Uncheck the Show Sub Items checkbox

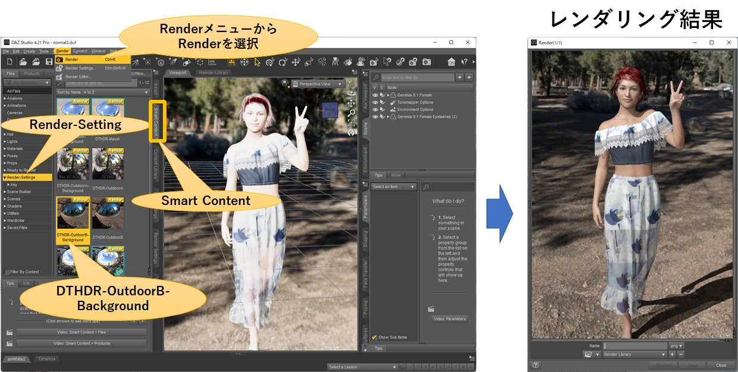pos(374,338)
